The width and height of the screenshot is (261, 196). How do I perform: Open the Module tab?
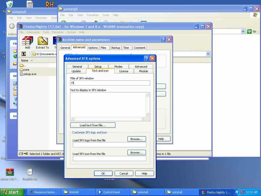[143, 71]
